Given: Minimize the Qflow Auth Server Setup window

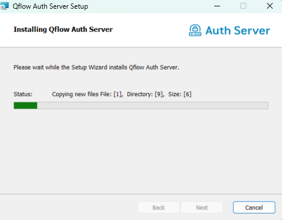Looking at the screenshot, I should click(x=217, y=6).
